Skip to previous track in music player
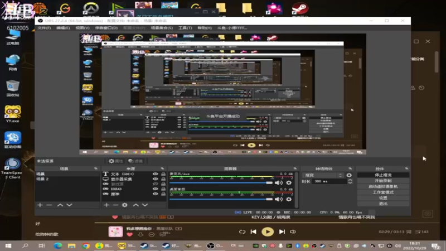446x251 pixels. click(254, 231)
